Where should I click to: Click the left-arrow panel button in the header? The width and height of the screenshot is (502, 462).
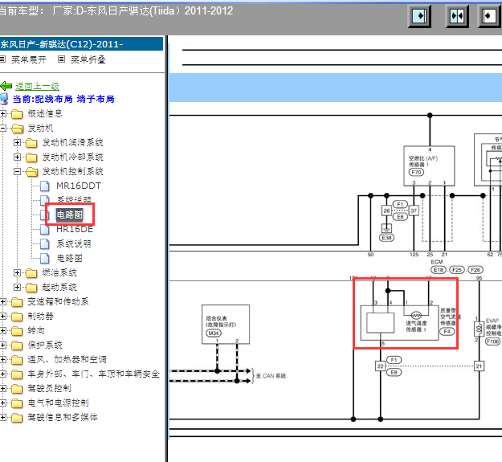click(x=490, y=16)
